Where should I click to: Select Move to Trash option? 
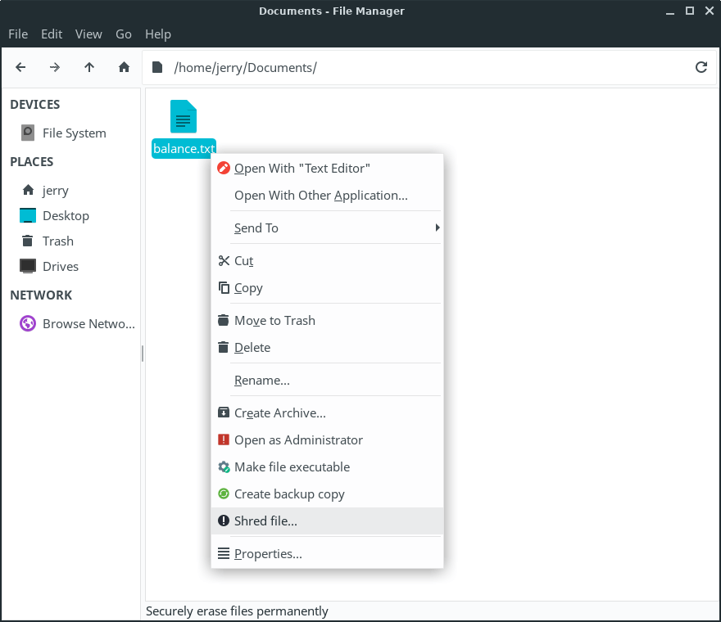(x=274, y=320)
